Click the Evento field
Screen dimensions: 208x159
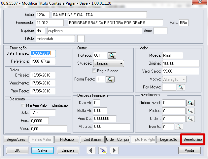(x=168, y=127)
